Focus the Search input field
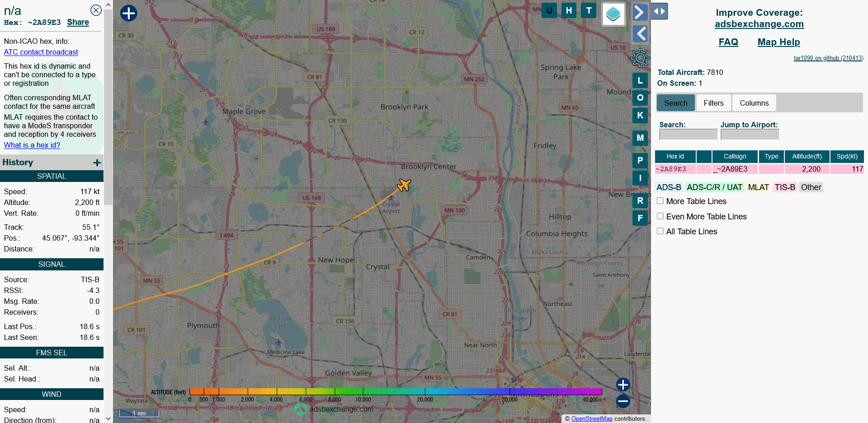The width and height of the screenshot is (868, 423). [688, 135]
